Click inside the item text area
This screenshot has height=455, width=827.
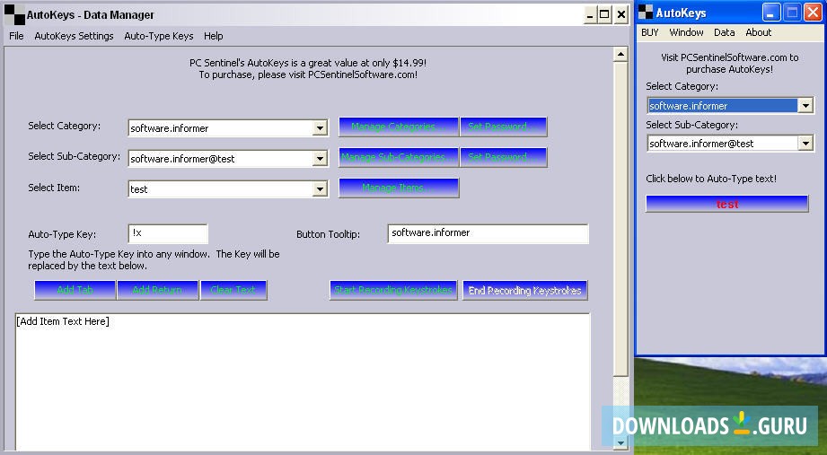pyautogui.click(x=302, y=382)
